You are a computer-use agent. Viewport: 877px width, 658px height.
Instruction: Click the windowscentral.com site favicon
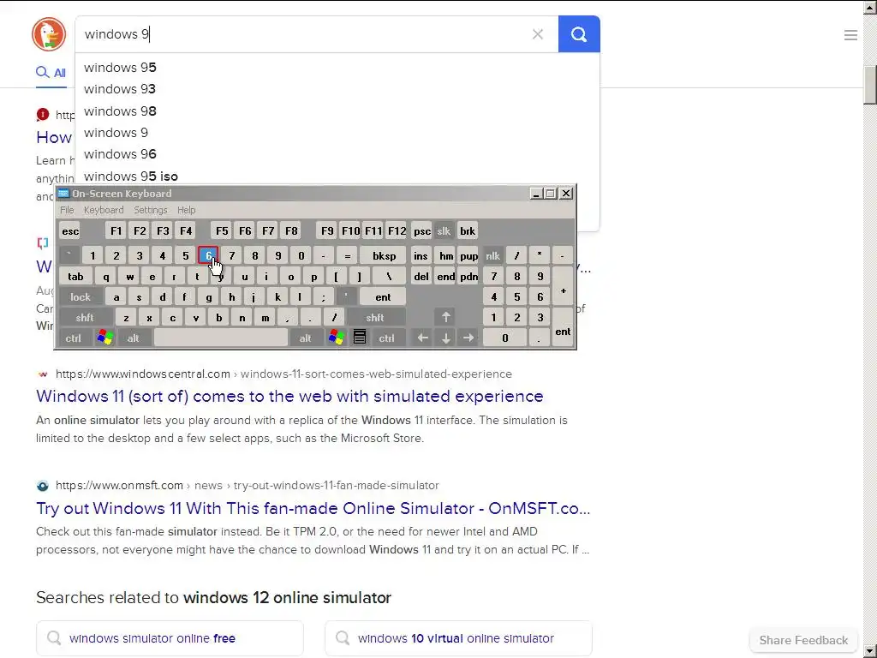(x=43, y=374)
